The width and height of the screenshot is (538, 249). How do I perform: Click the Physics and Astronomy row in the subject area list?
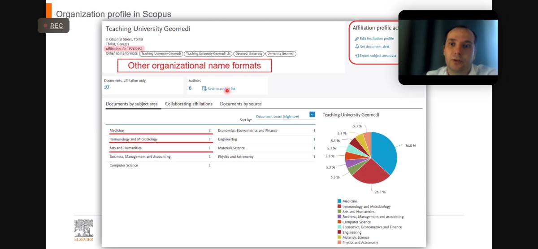(x=267, y=157)
